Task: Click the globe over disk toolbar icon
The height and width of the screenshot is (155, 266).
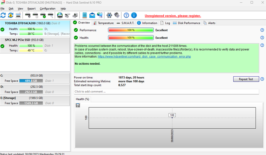Action: (60, 15)
